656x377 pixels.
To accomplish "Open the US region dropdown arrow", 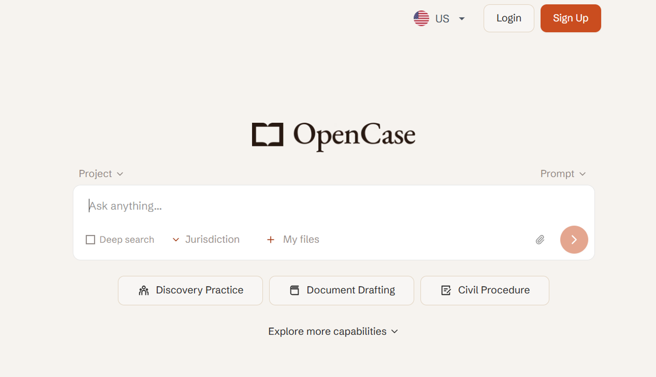I will (462, 19).
